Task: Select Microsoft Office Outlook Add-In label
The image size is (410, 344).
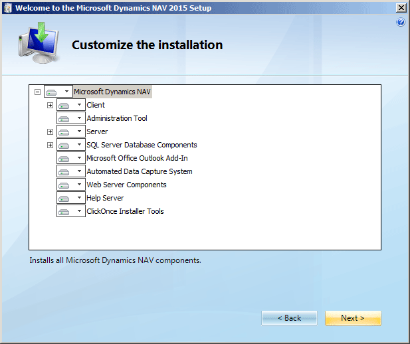Action: (137, 158)
